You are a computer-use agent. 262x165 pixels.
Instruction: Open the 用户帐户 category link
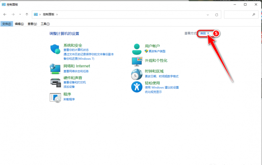click(152, 46)
